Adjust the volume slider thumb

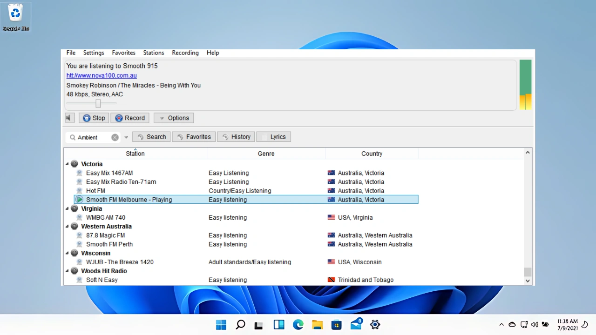(98, 103)
